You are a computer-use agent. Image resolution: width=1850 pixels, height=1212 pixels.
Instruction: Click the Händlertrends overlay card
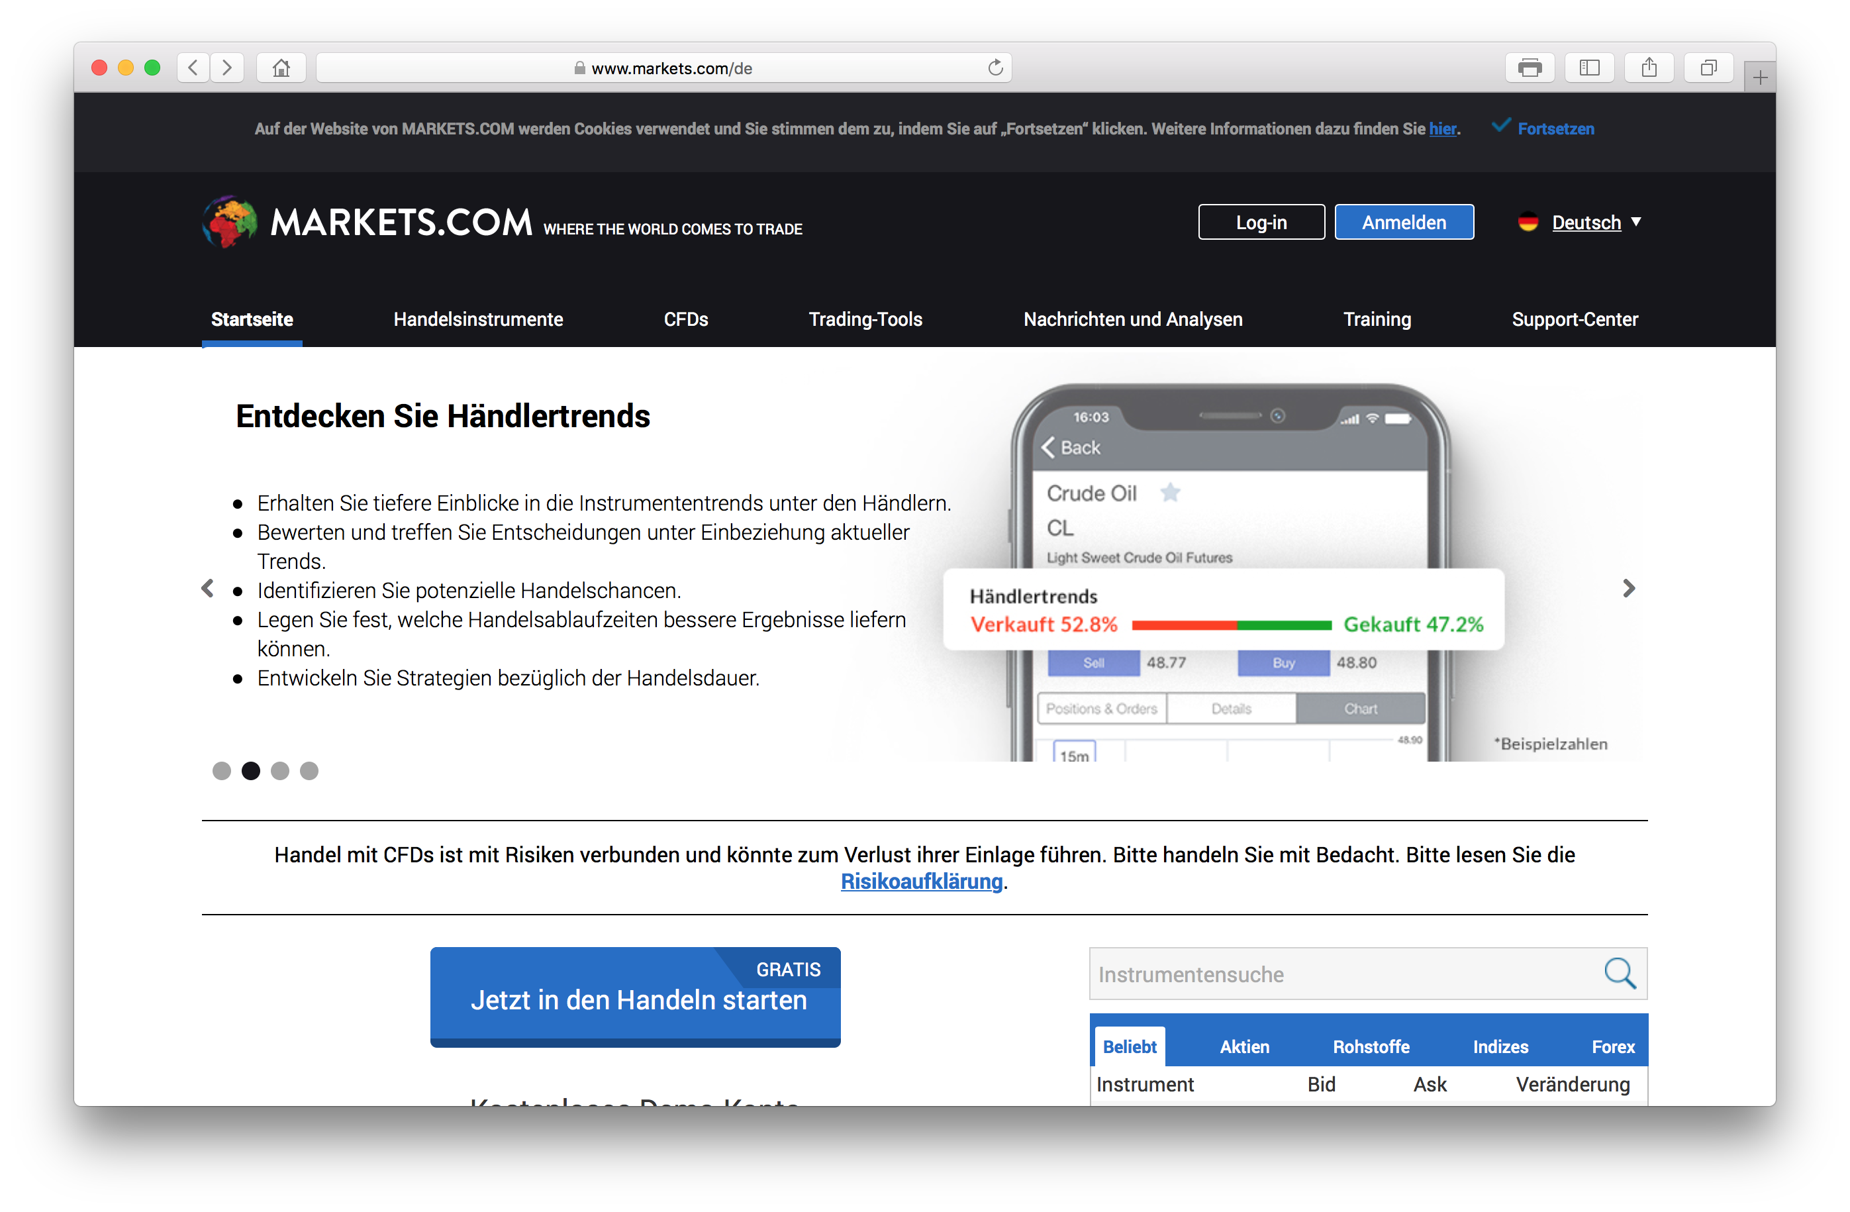[x=1223, y=609]
